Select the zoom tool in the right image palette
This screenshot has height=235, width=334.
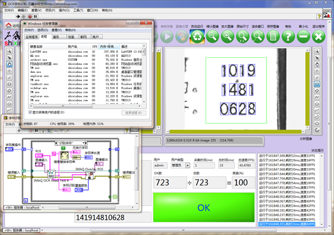(x=317, y=51)
